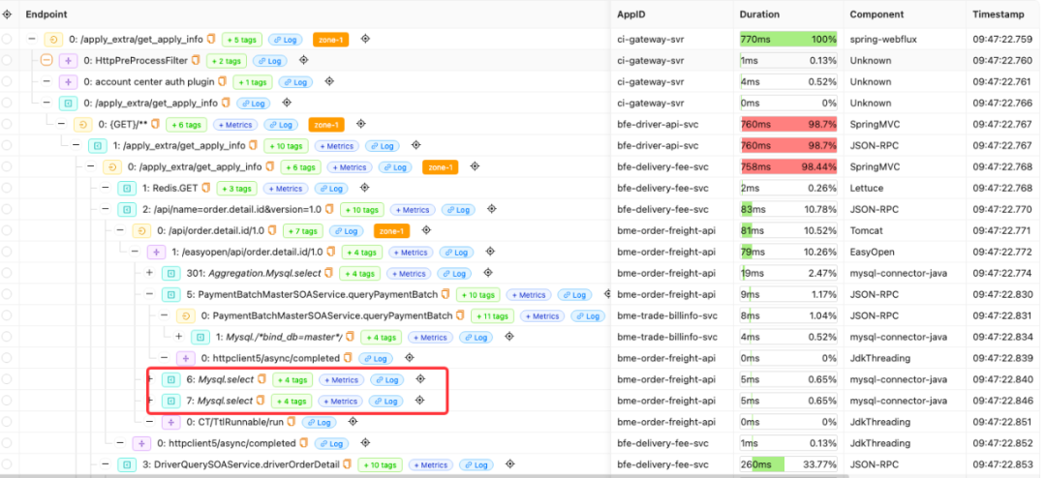Select the radio circle for {GET}/** row
This screenshot has height=478, width=1046.
pos(7,124)
